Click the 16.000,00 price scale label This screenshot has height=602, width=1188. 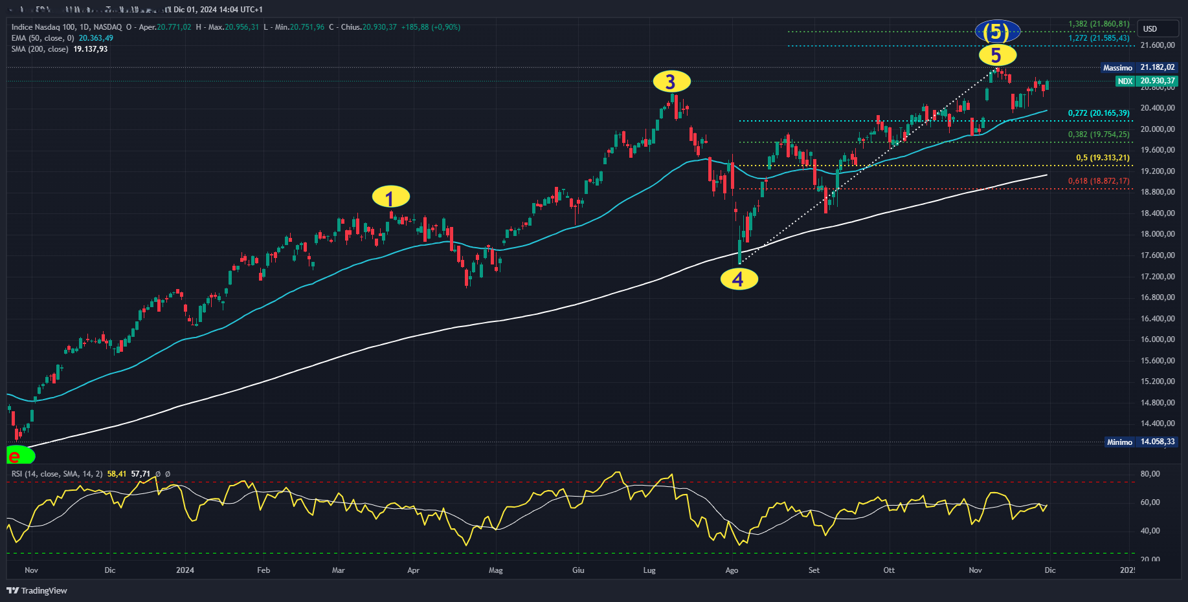[x=1158, y=339]
